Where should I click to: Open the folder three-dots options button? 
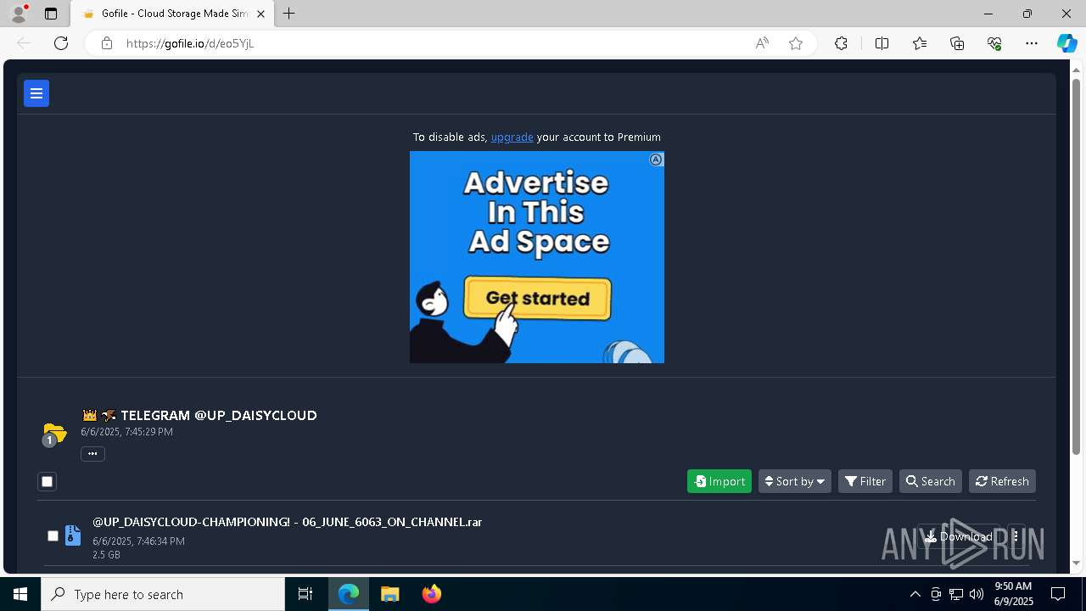92,454
